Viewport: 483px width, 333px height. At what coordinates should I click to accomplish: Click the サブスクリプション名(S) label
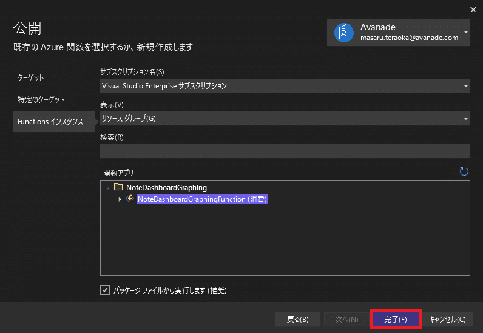[132, 72]
